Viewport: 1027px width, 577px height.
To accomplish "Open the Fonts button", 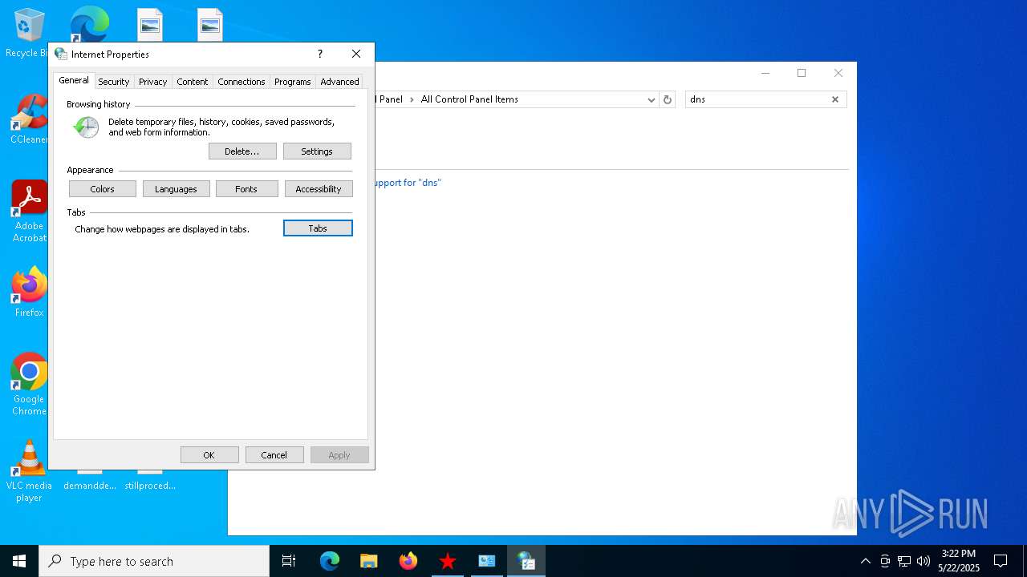I will coord(246,189).
